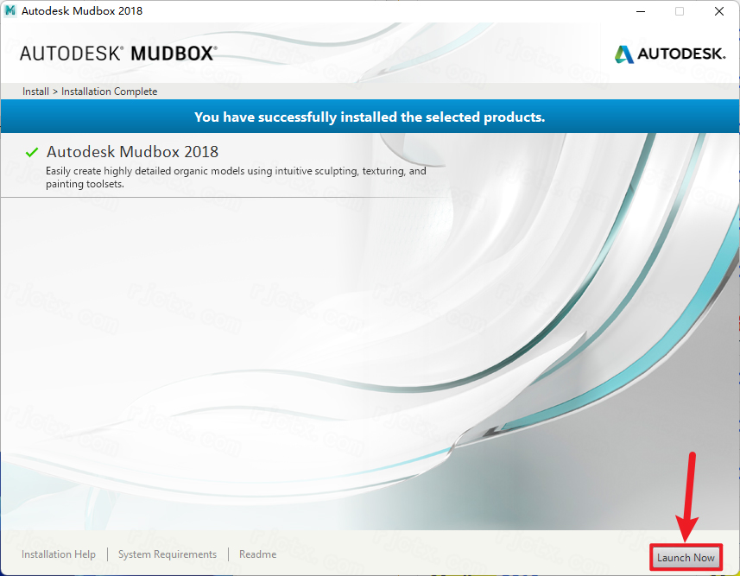Click the successfully installed blue banner
The image size is (740, 576).
tap(370, 117)
